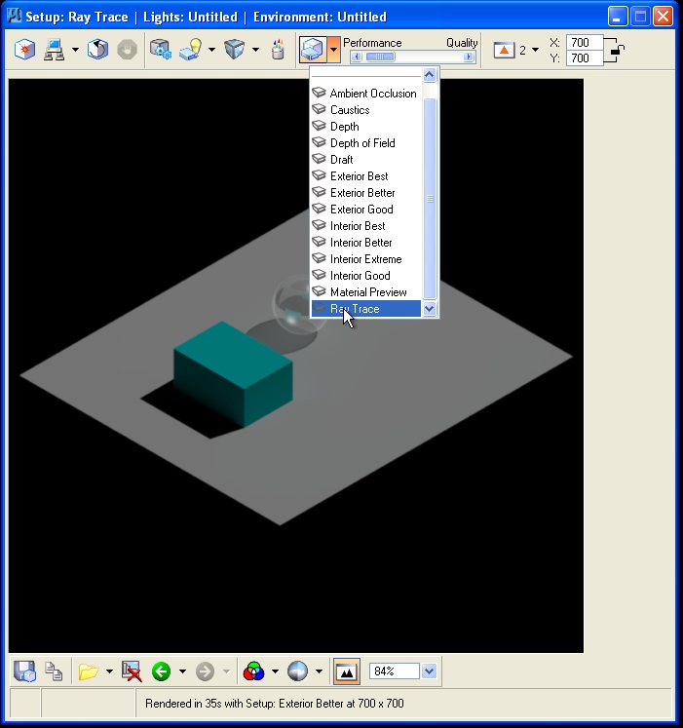Image resolution: width=683 pixels, height=728 pixels.
Task: Click the slider right arrow toward Quality
Action: point(469,57)
